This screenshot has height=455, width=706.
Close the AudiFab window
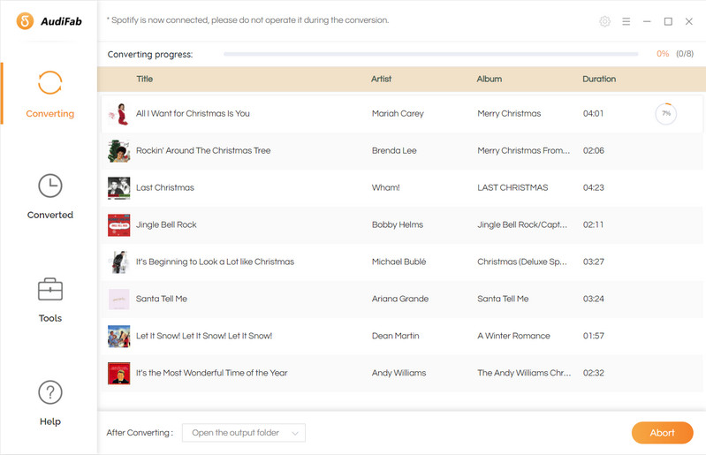coord(689,21)
